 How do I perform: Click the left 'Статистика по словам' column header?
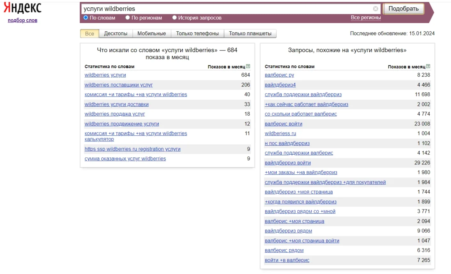(x=109, y=66)
